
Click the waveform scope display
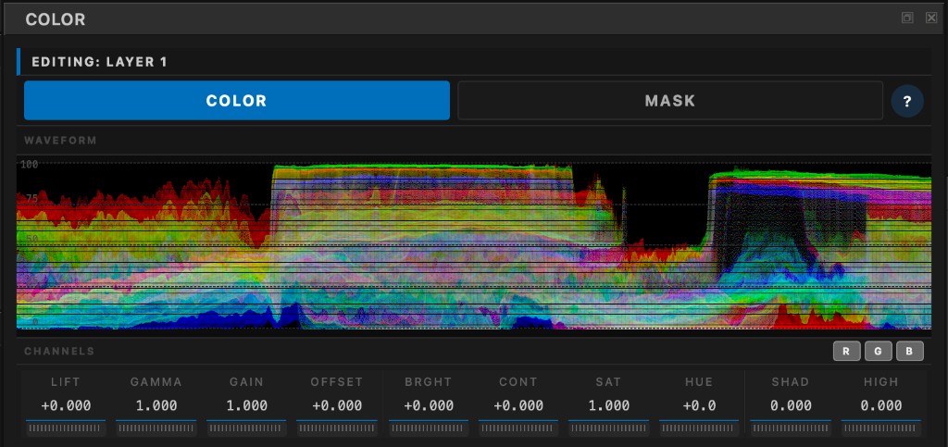point(474,242)
